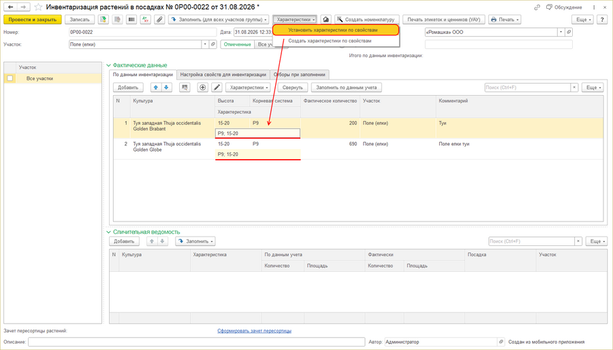
Task: Click into the Описание input field
Action: 196,342
